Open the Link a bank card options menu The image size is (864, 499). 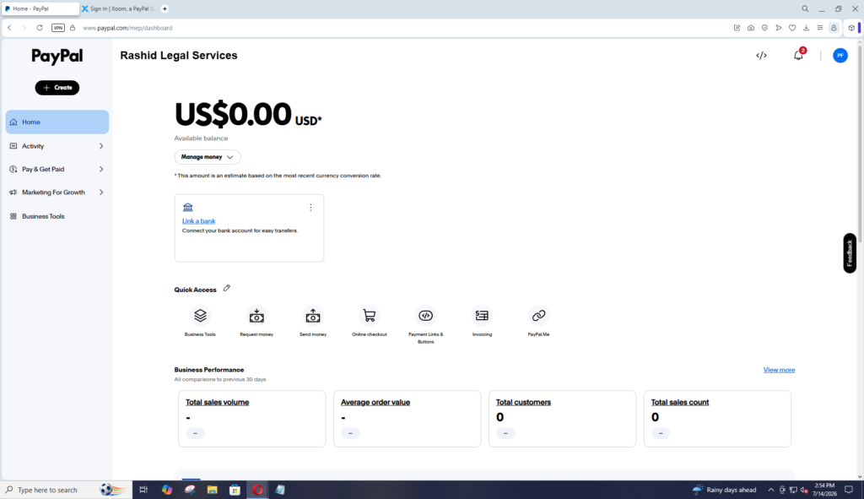(x=310, y=208)
